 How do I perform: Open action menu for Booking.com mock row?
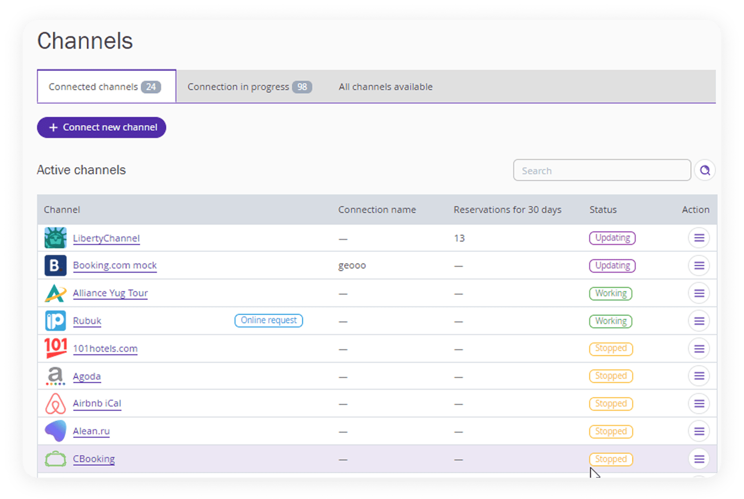699,266
